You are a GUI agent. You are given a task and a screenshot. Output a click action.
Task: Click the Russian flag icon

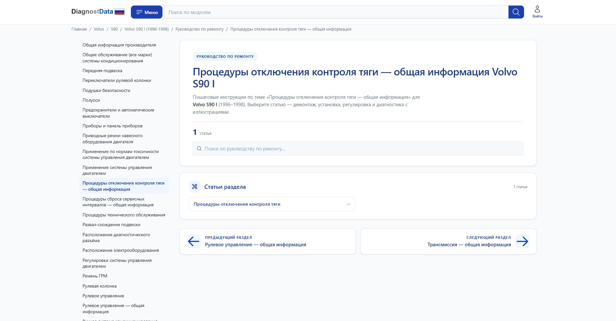120,12
